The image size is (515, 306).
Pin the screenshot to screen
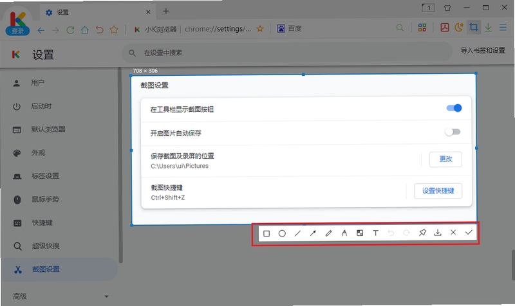[x=422, y=233]
